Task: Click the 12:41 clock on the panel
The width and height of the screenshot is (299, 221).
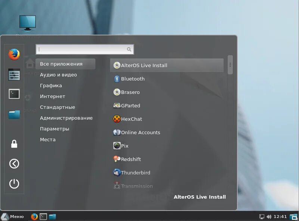Action: (280, 217)
